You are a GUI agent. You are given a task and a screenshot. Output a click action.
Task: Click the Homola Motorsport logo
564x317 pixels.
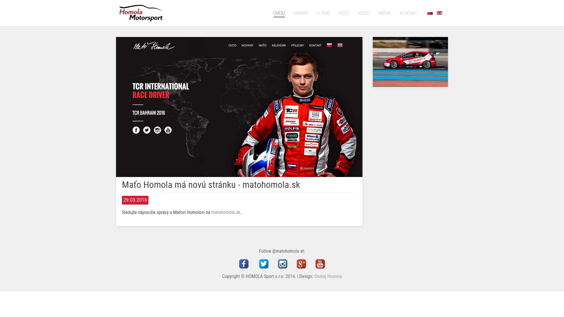pos(141,13)
